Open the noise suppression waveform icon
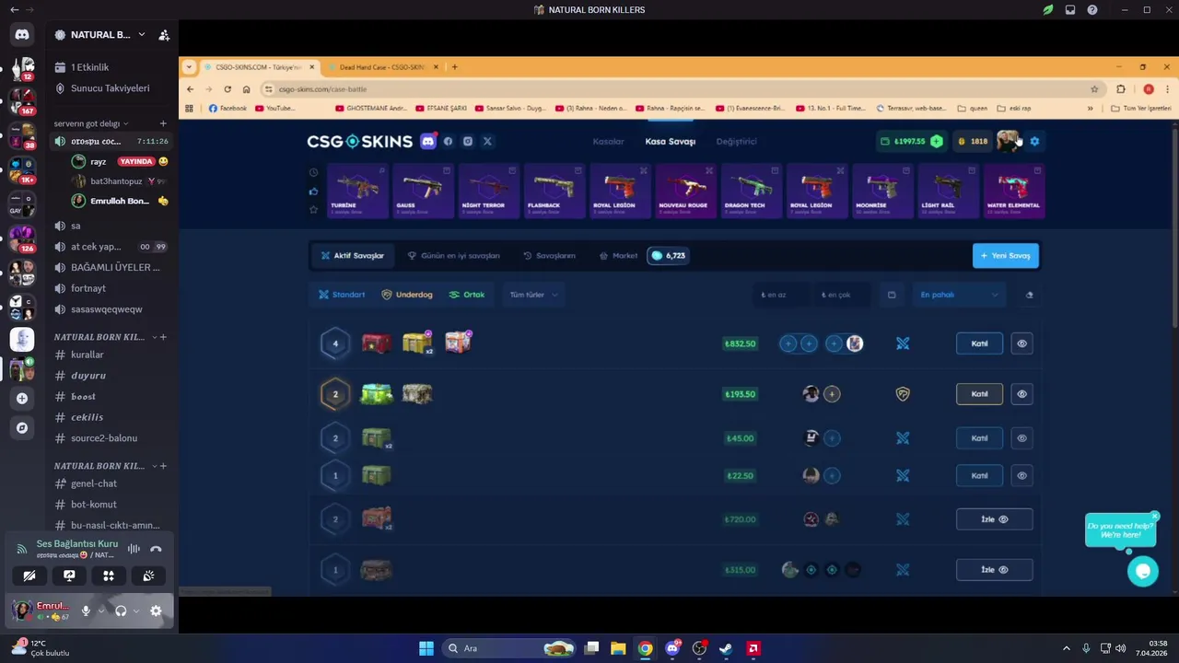The height and width of the screenshot is (663, 1179). (134, 549)
